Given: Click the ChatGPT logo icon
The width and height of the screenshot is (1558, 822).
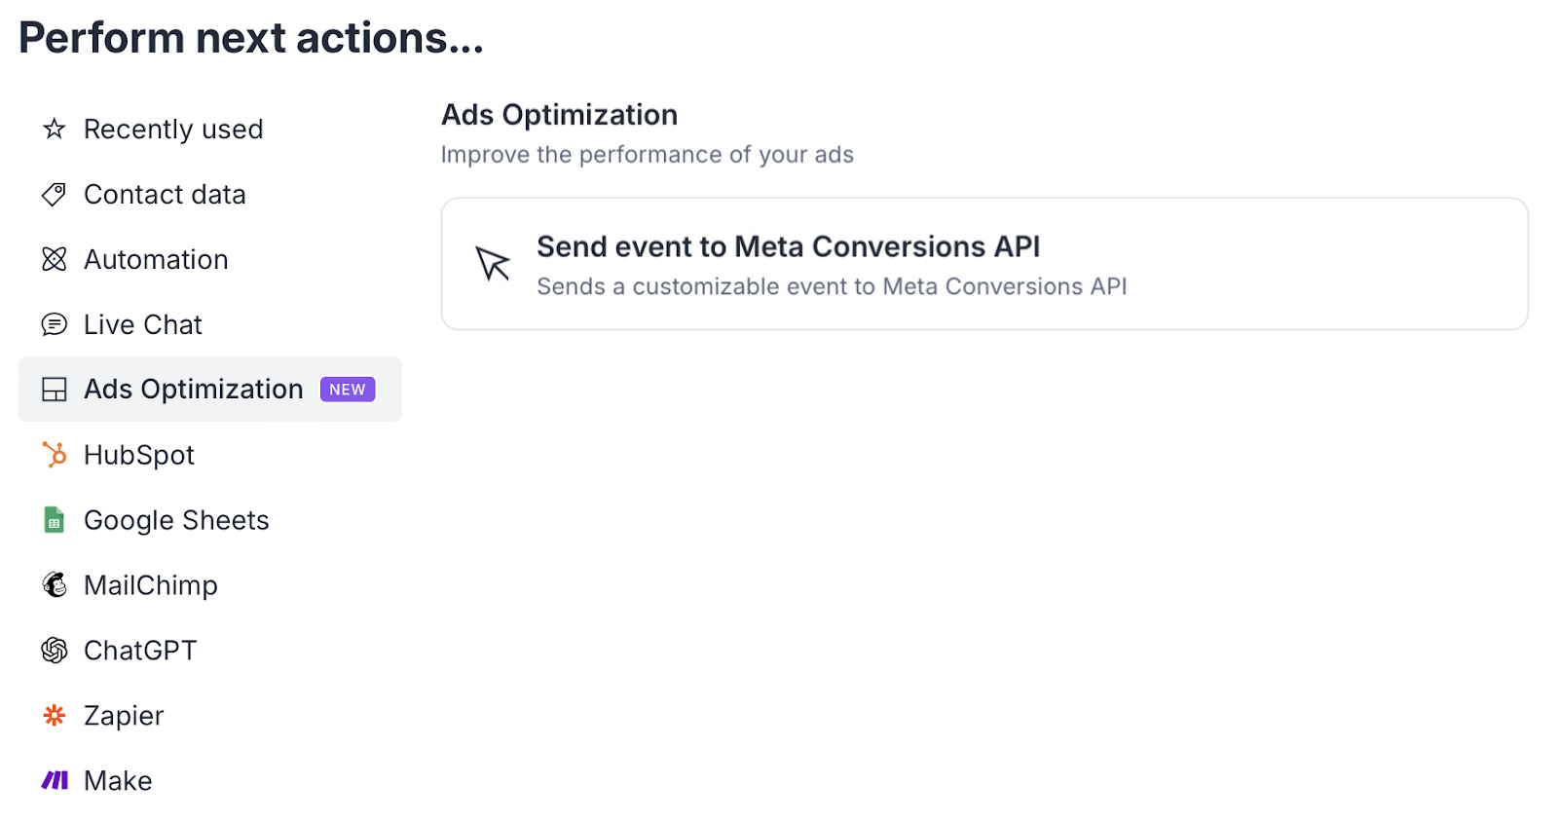Looking at the screenshot, I should [55, 650].
